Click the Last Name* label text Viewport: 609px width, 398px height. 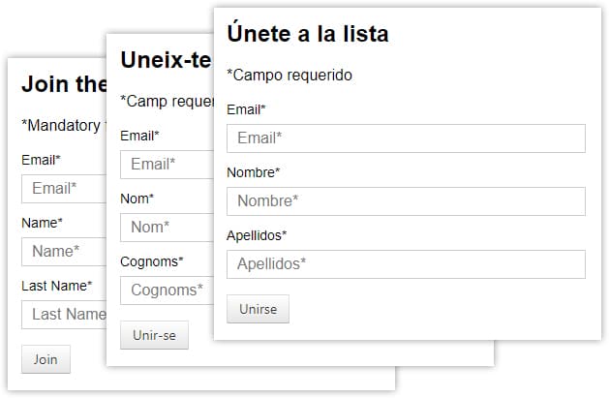pyautogui.click(x=57, y=286)
